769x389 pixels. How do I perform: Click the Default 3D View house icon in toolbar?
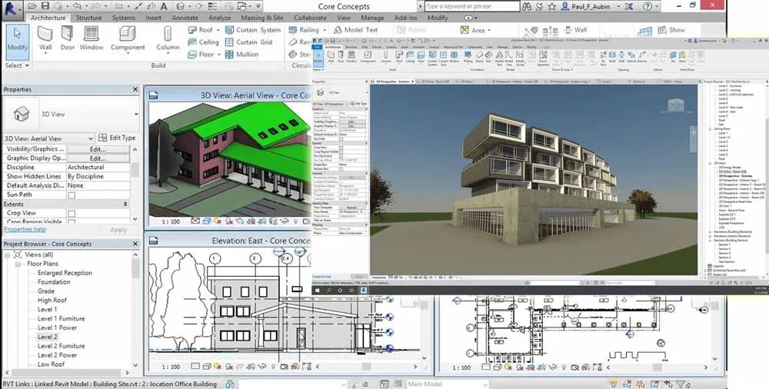(x=181, y=6)
